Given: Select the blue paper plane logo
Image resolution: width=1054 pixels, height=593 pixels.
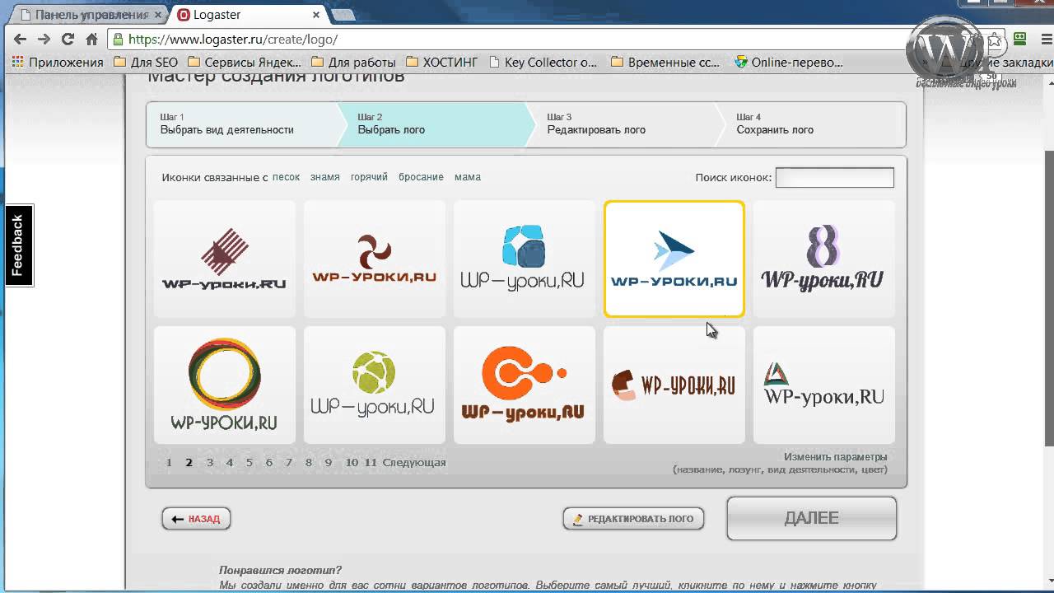Looking at the screenshot, I should (x=674, y=259).
